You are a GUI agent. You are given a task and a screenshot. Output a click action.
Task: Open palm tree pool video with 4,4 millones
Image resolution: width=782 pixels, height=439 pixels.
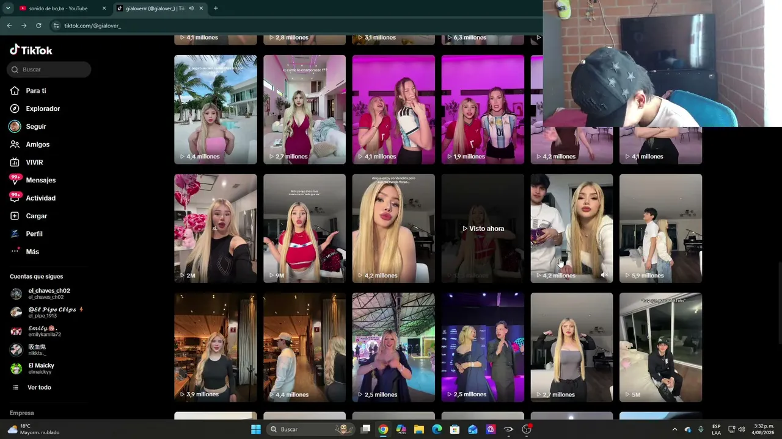pyautogui.click(x=216, y=110)
